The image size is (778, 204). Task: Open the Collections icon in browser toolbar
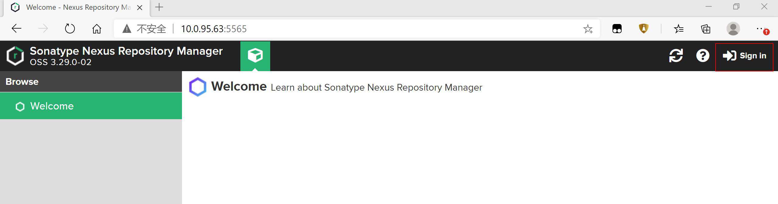click(x=706, y=29)
